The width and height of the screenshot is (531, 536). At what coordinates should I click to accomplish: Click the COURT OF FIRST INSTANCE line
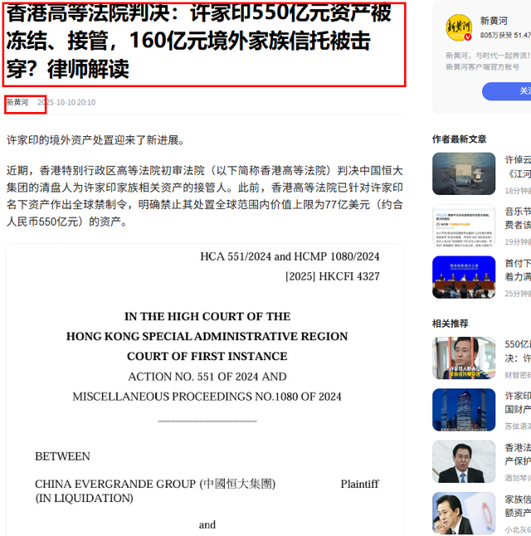[x=207, y=357]
